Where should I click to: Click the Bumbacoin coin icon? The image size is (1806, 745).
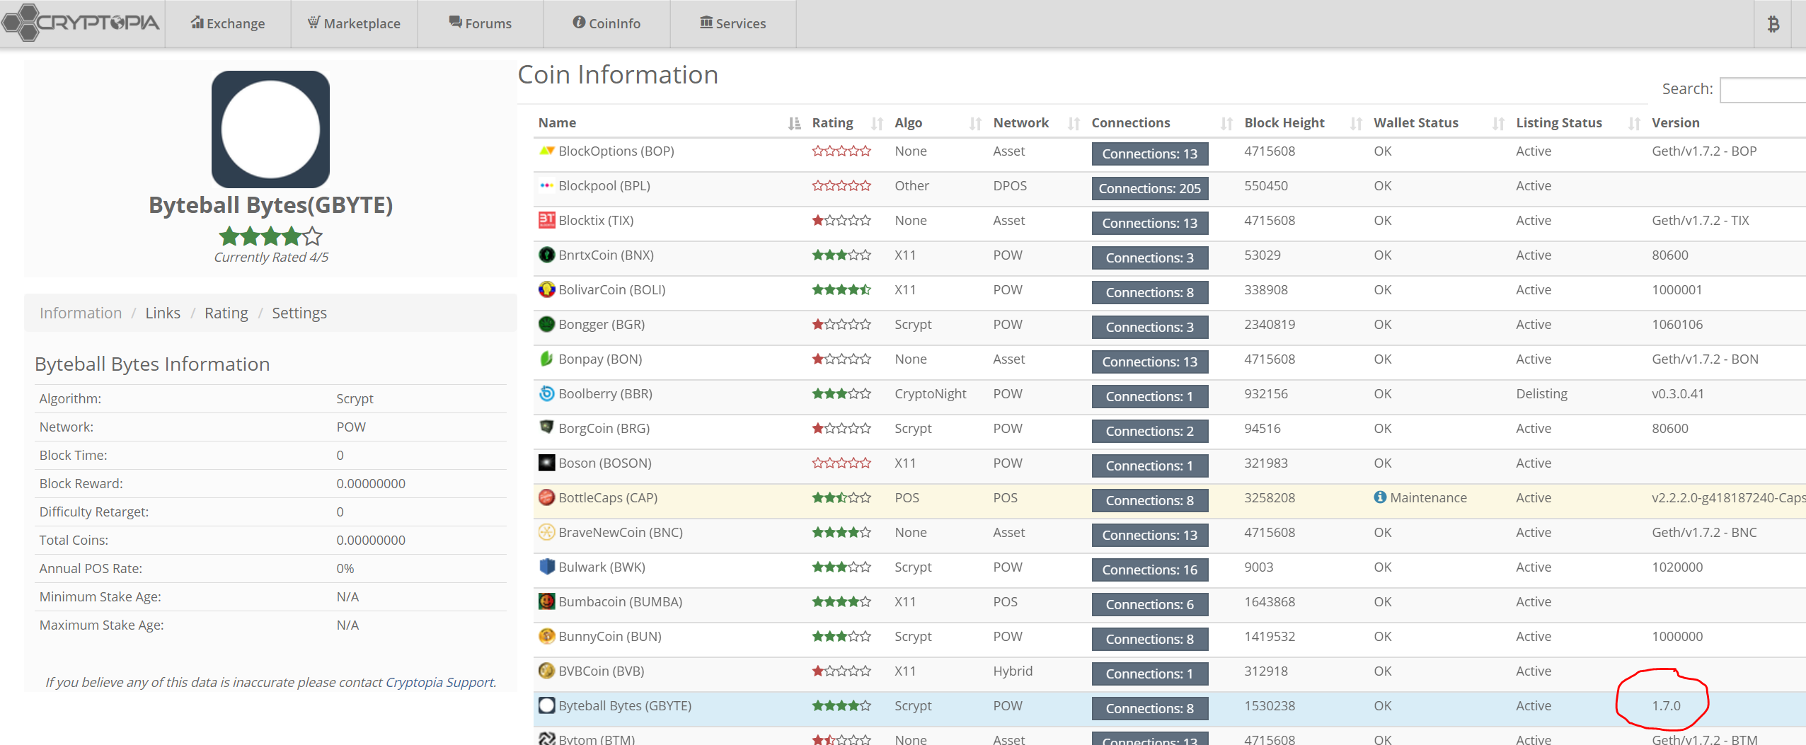pos(546,601)
